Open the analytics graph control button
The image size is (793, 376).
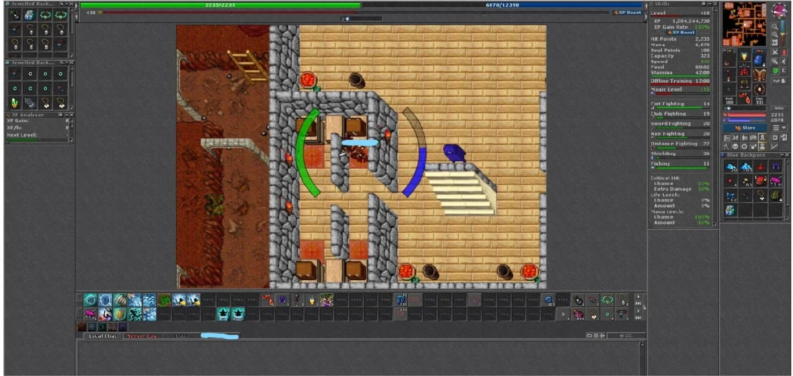pos(775,146)
